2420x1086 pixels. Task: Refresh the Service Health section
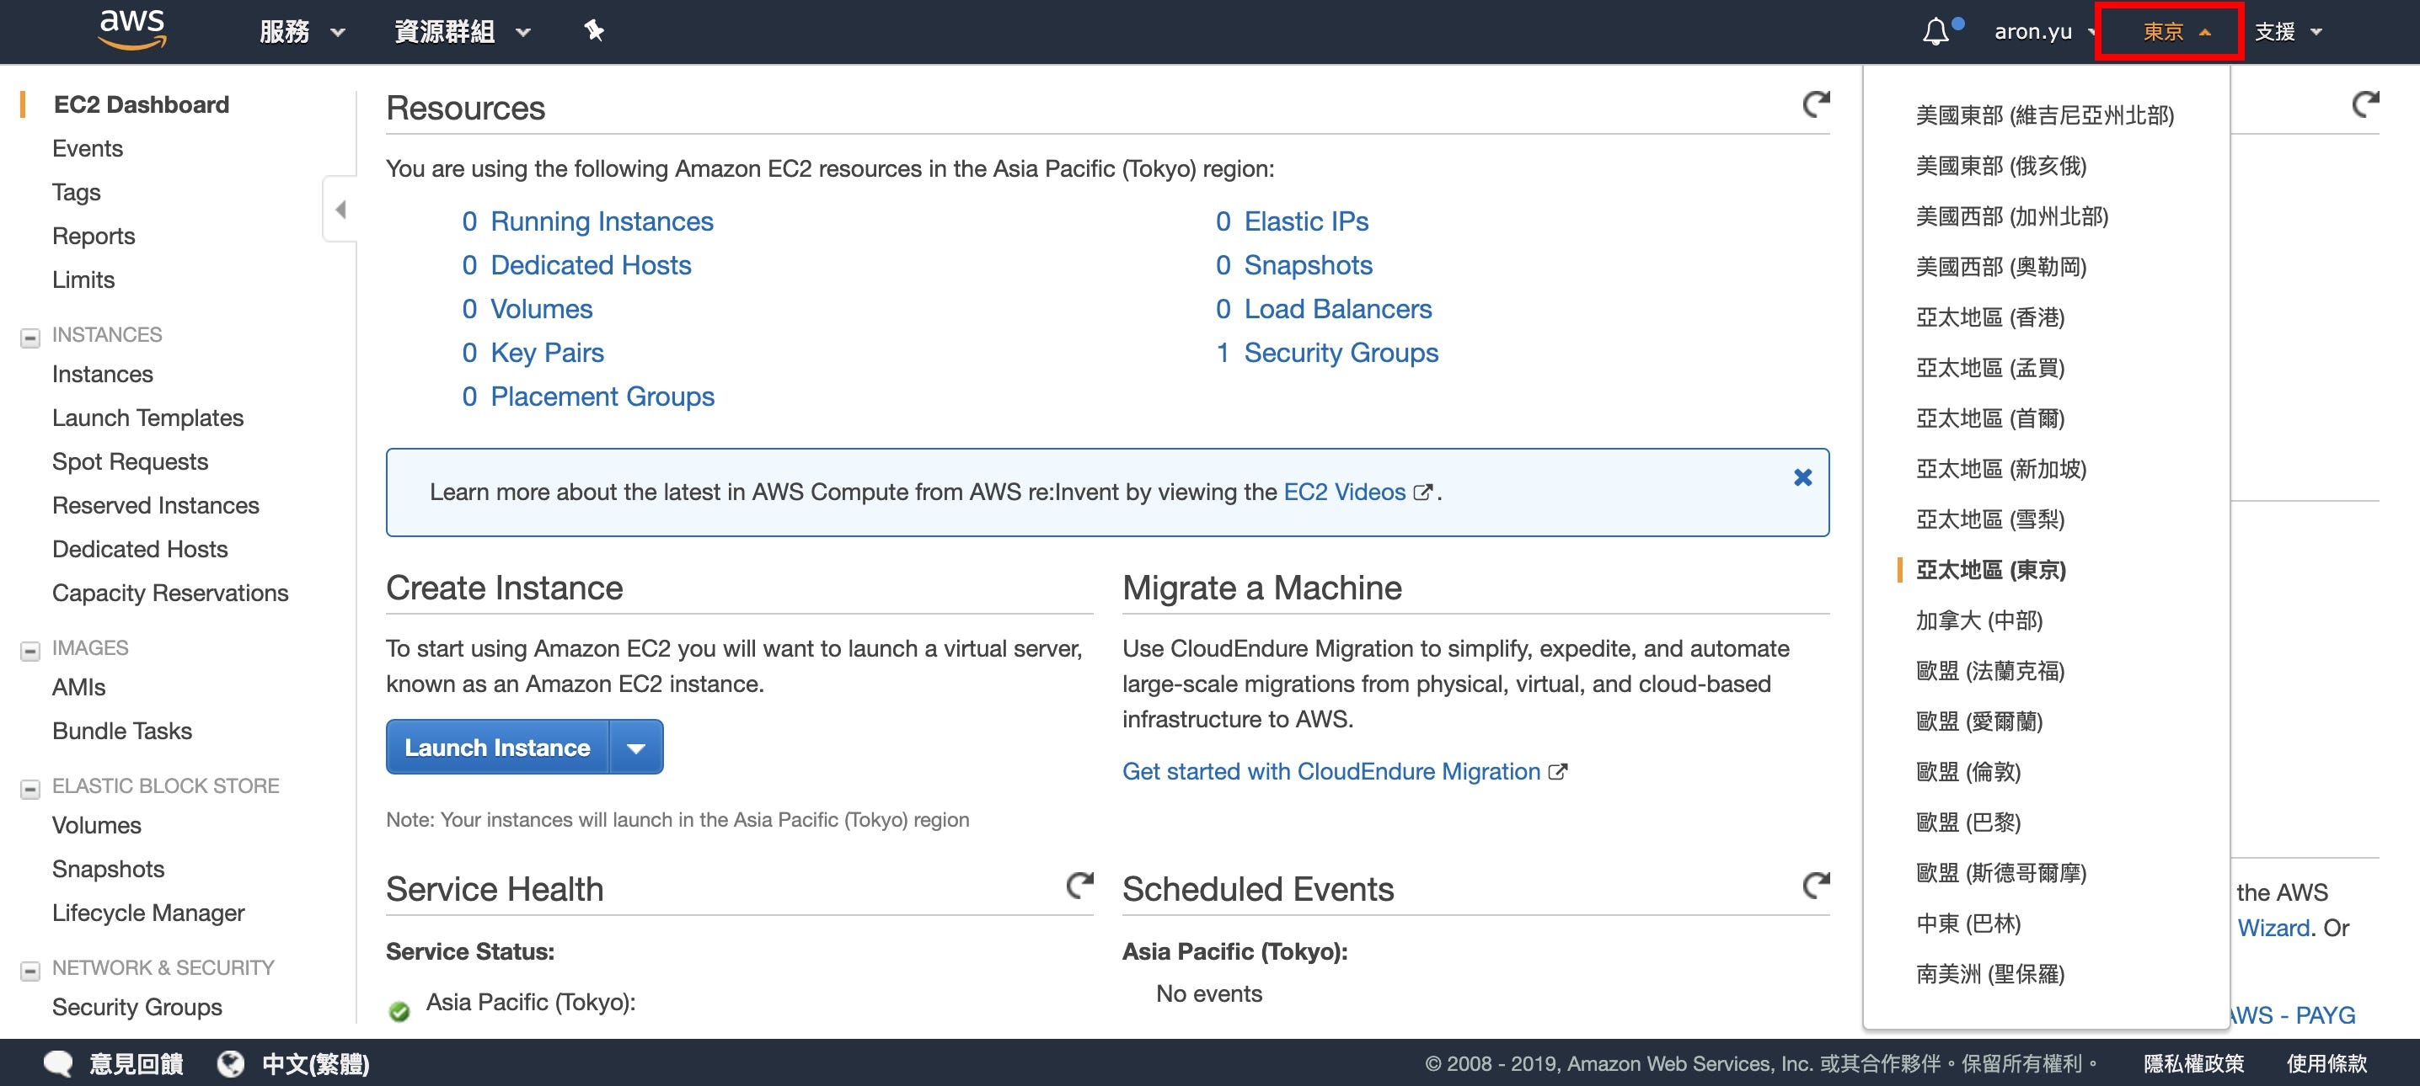(x=1079, y=884)
